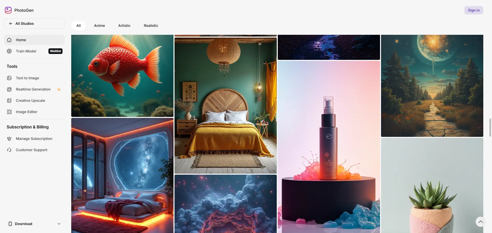Select the All filter tab
This screenshot has height=233, width=492.
(78, 26)
